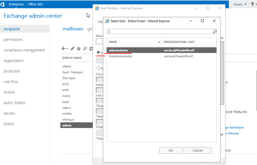257x165 pixels.
Task: Open the shaexc account dropdown
Action: [240, 4]
